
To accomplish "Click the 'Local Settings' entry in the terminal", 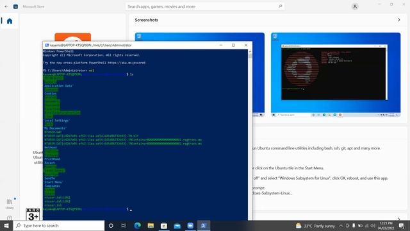I will (x=56, y=121).
